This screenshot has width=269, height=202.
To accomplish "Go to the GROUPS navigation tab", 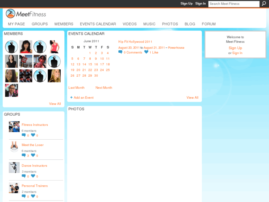I will (x=40, y=24).
